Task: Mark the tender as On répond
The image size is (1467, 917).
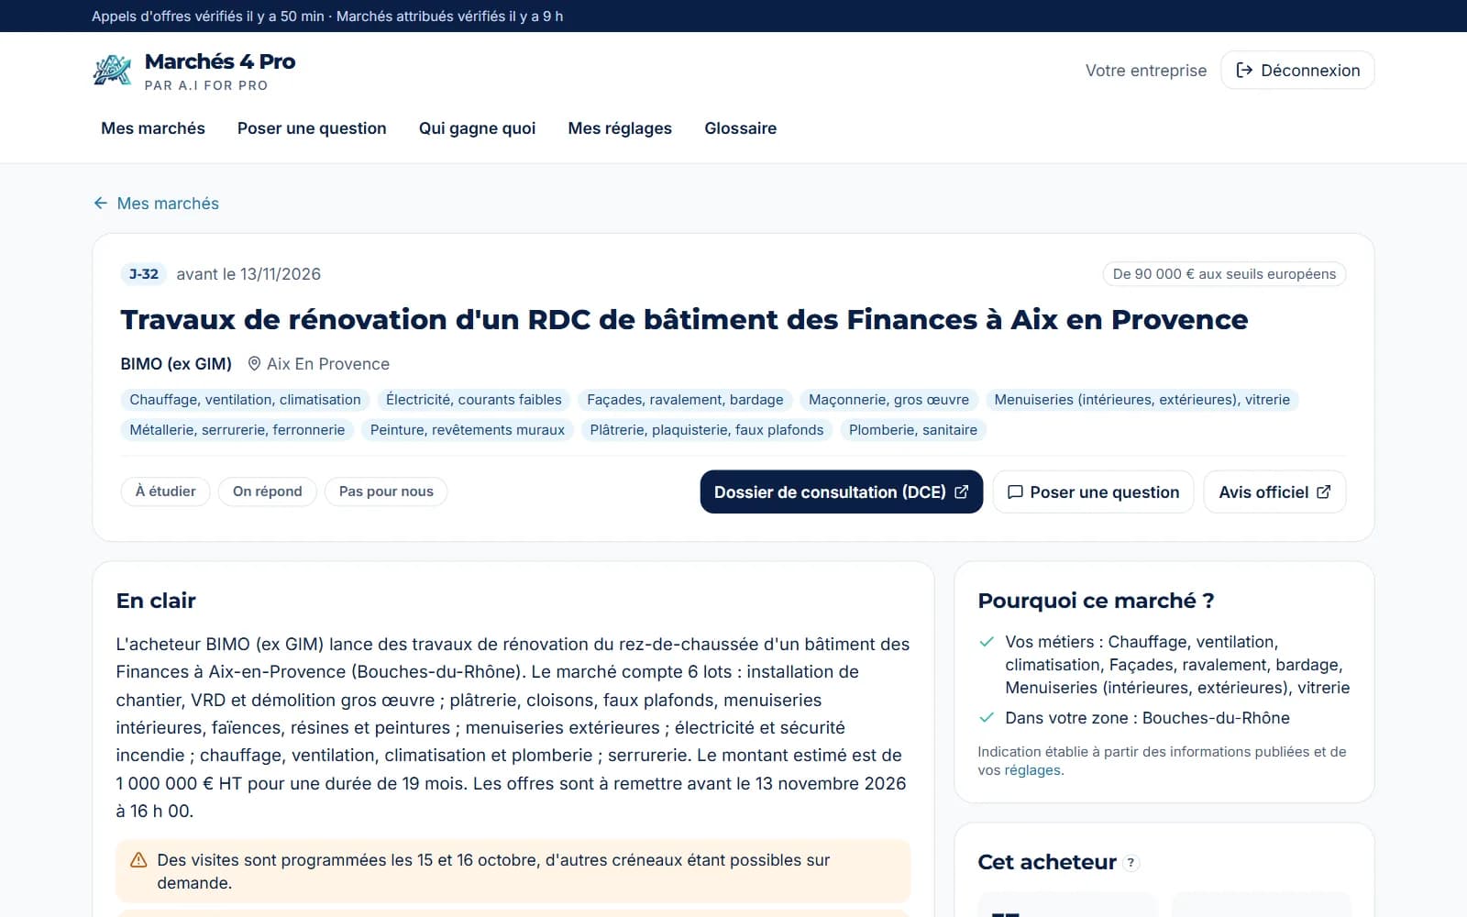Action: (x=267, y=492)
